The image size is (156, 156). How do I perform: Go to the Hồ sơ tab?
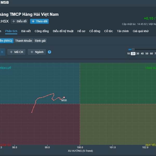81,31
